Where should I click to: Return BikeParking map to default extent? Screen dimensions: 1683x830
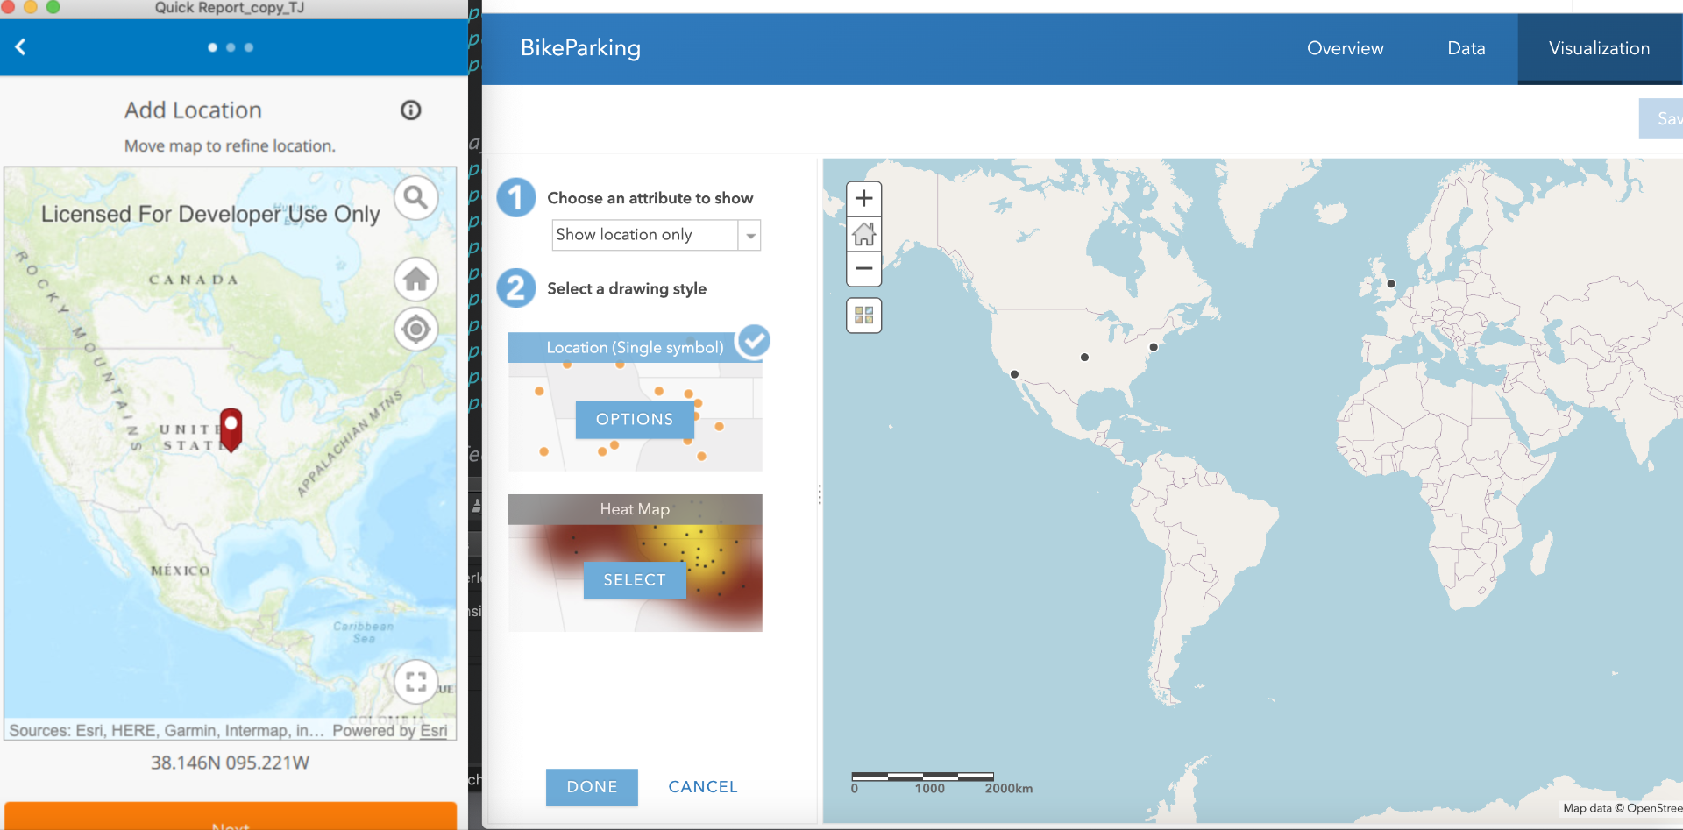pos(863,234)
